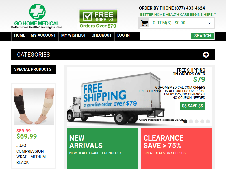Click the Free Shipping checkmark badge
This screenshot has width=226, height=169.
click(98, 16)
